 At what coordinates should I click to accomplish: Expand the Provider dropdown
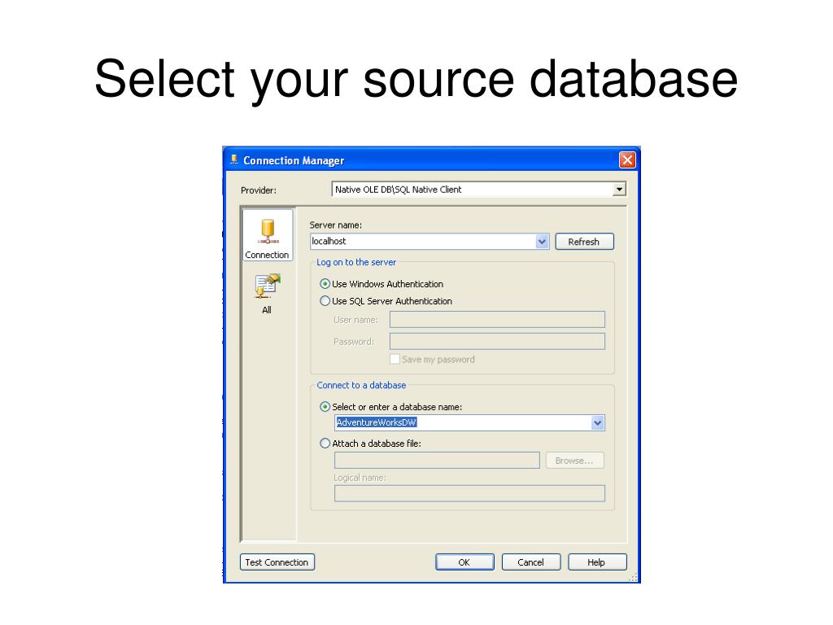(x=619, y=189)
